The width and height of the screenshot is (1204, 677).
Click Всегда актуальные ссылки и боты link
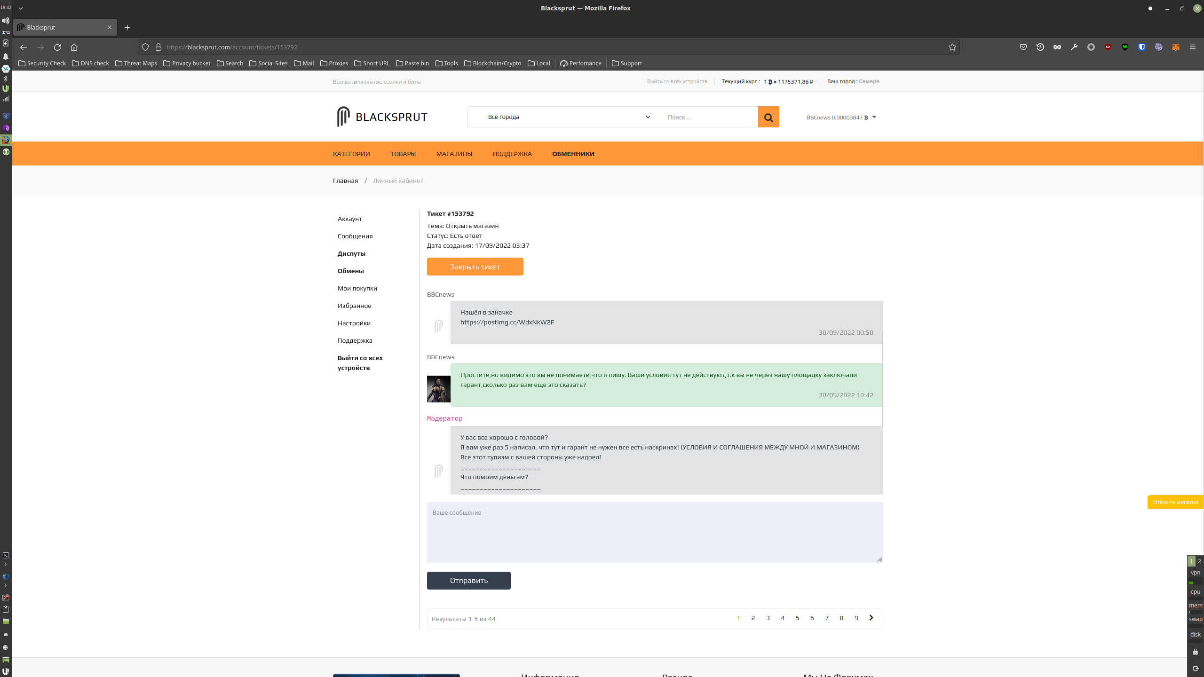tap(376, 82)
